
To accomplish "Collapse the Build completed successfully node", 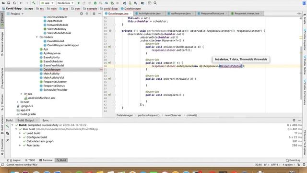I will [12, 125].
